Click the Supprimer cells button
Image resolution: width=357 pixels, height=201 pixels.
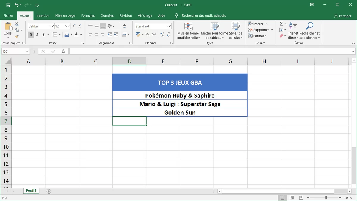(x=261, y=30)
